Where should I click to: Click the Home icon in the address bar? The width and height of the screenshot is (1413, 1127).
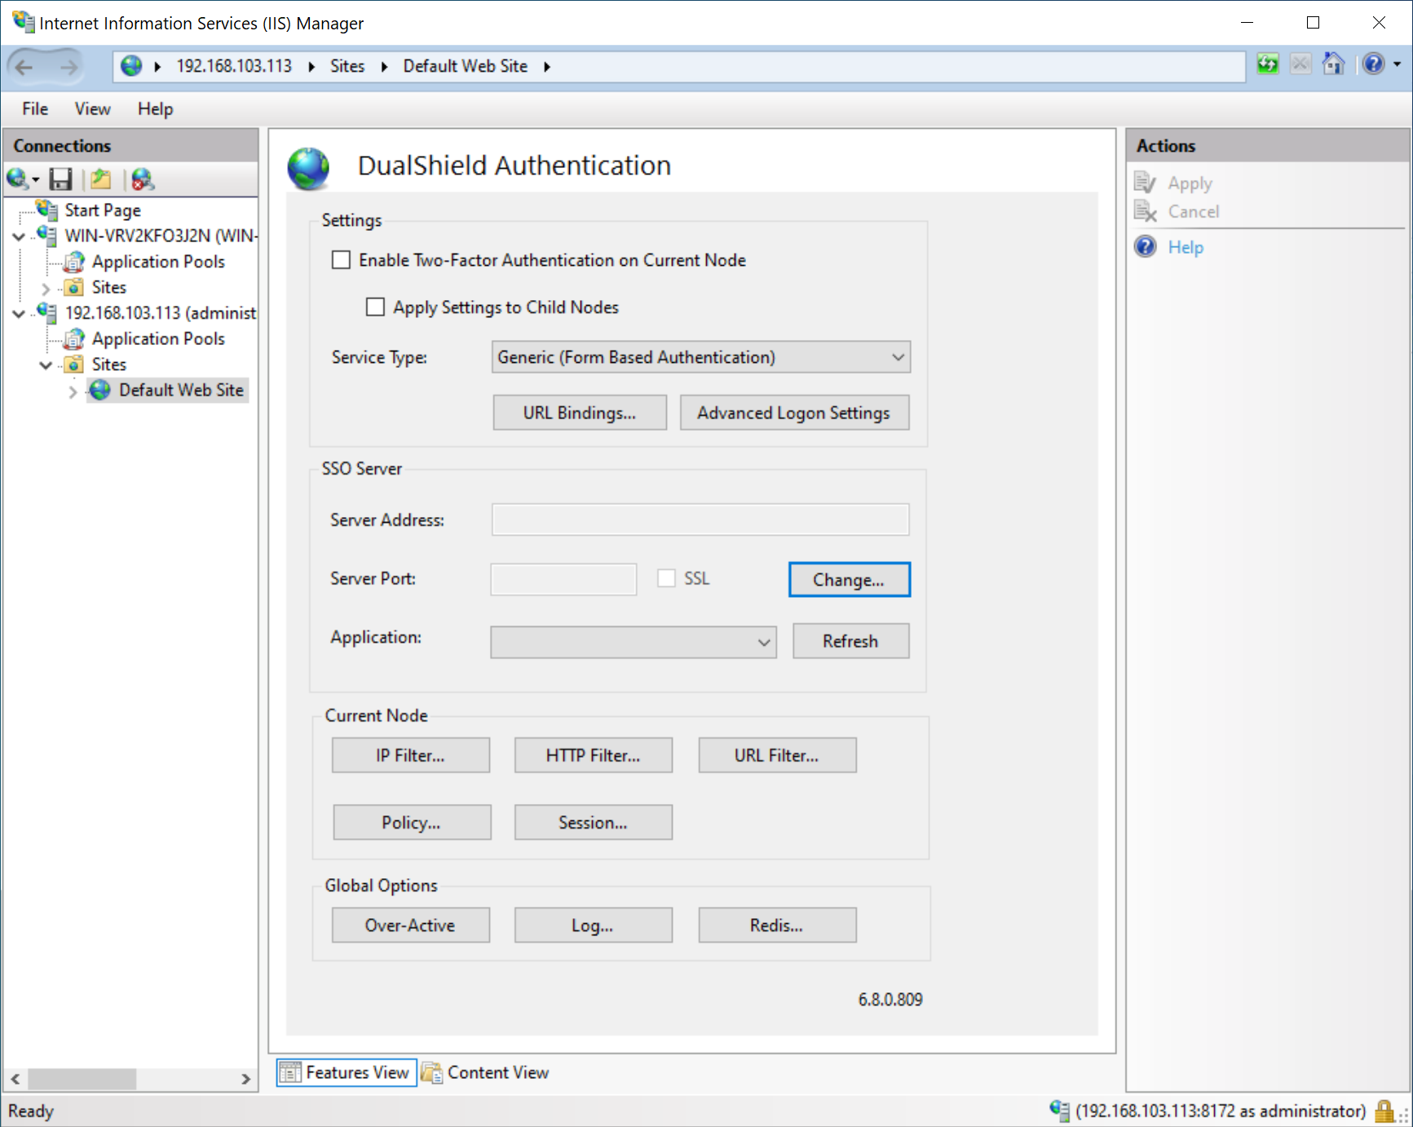[1333, 64]
